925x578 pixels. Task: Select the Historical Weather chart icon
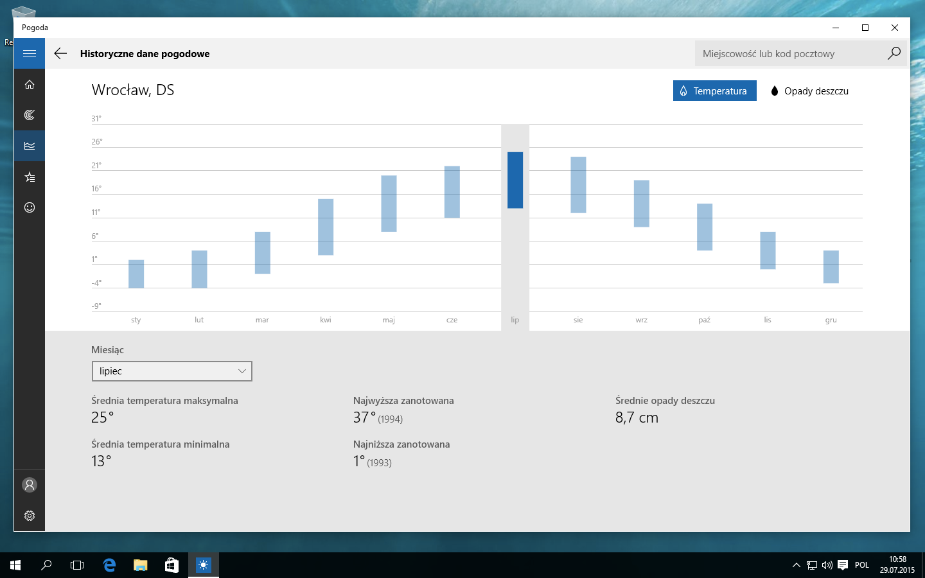pos(30,146)
